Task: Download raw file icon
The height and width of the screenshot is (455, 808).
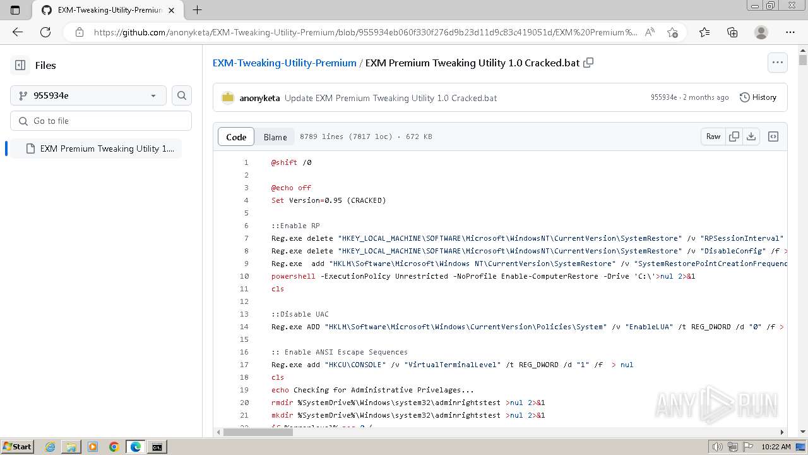Action: coord(751,136)
